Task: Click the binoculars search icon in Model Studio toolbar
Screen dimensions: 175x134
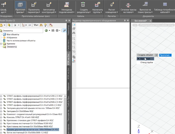Action: pyautogui.click(x=41, y=25)
